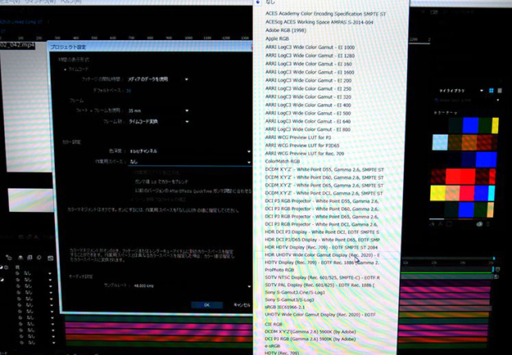This screenshot has height=355, width=512.
Task: Toggle the frame blending icon in timeline
Action: coord(29,258)
